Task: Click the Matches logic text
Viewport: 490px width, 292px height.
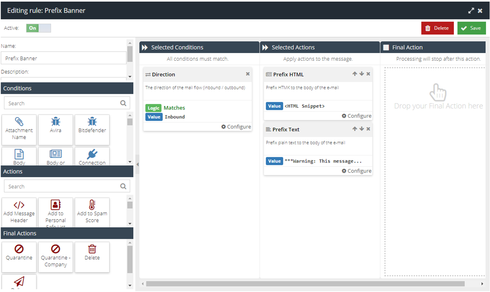Action: click(174, 108)
